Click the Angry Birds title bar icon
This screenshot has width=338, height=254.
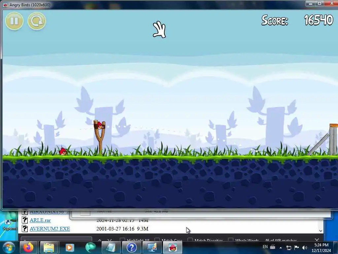[x=5, y=5]
